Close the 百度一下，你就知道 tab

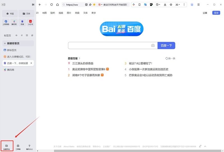[x=31, y=63]
